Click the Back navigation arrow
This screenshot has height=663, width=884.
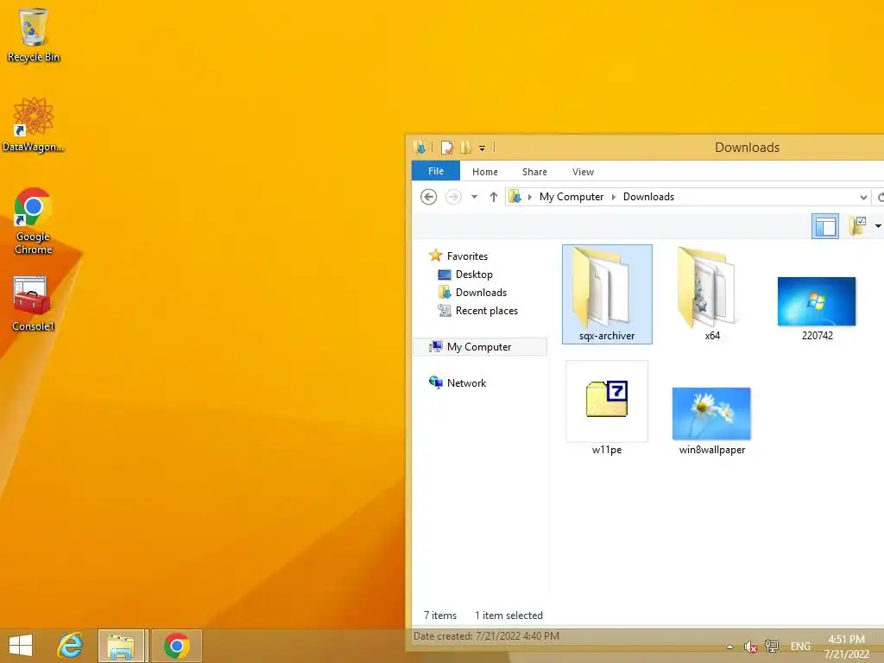click(428, 197)
